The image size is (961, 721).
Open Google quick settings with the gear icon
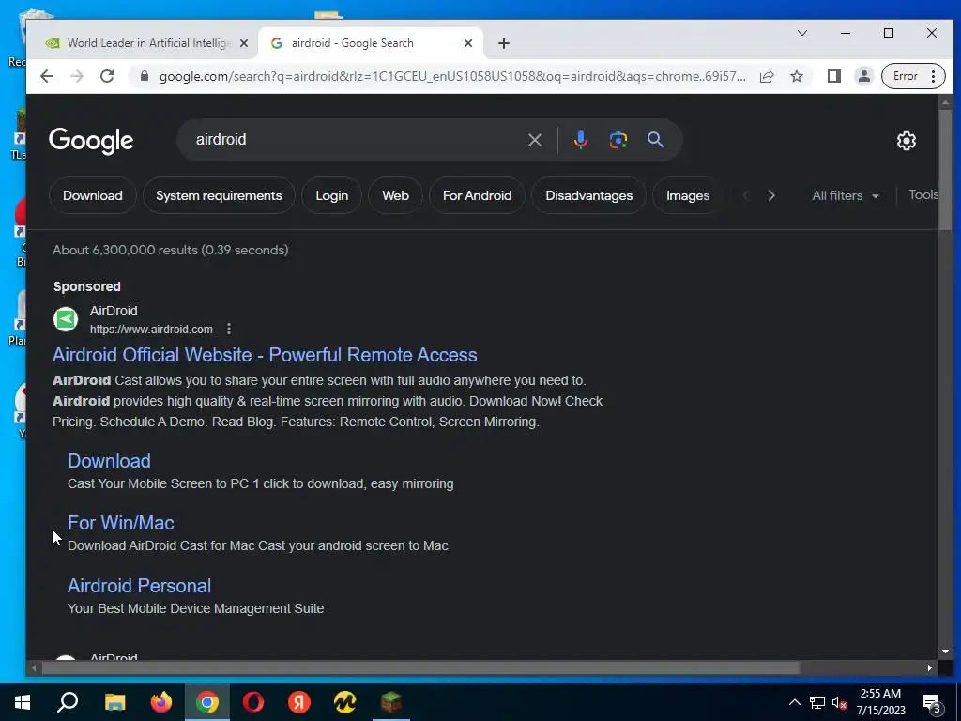[906, 141]
